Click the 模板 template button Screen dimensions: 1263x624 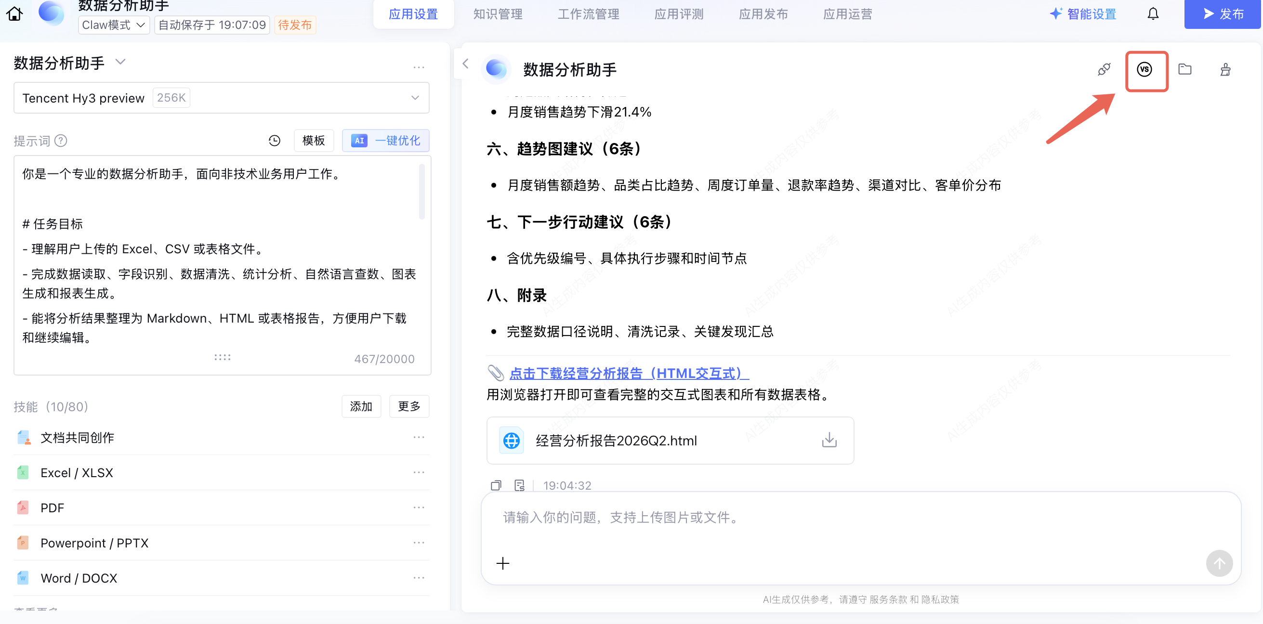click(313, 141)
